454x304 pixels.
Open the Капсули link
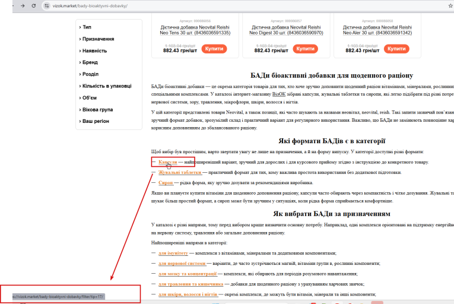point(167,162)
